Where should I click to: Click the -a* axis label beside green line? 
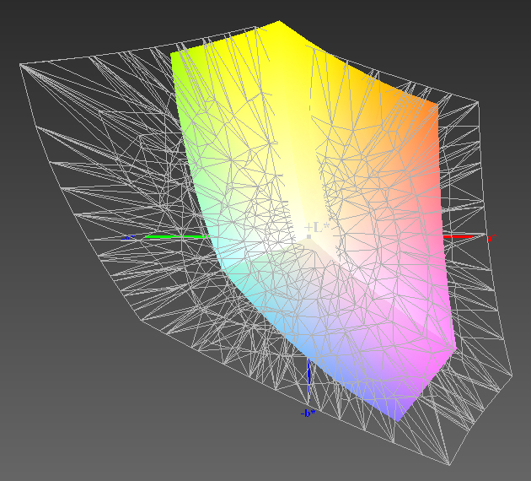128,238
